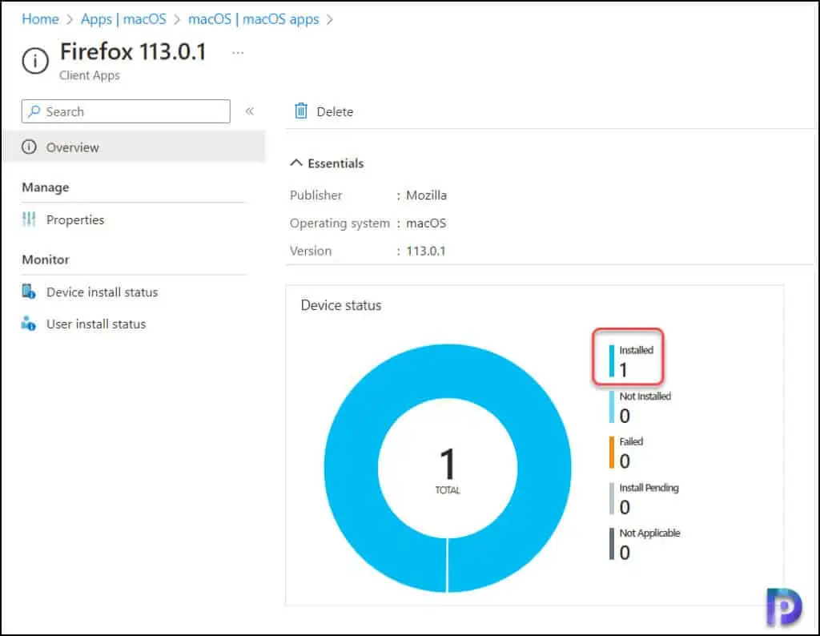
Task: Click the Not Installed legend label
Action: point(645,396)
